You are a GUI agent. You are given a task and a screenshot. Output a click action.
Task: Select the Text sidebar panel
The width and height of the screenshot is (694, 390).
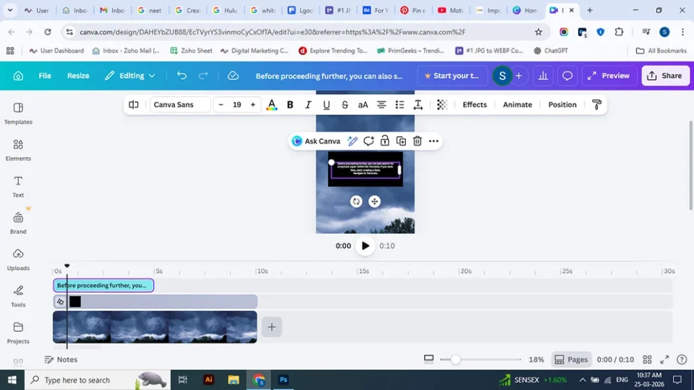click(x=18, y=187)
